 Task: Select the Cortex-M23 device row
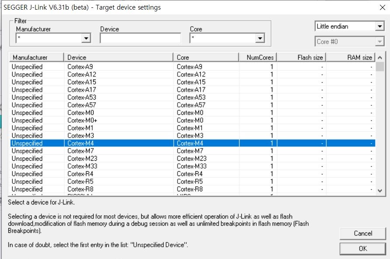tap(193, 159)
